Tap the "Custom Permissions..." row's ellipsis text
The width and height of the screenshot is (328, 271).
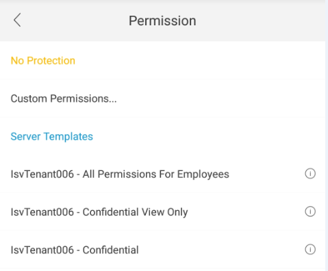click(112, 101)
